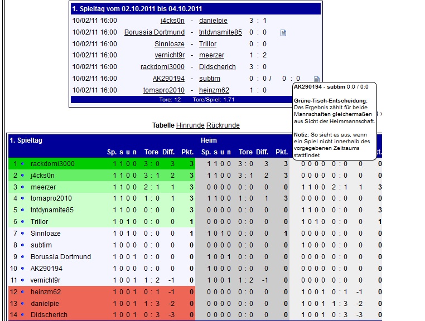Viewport: 425px width, 321px height.
Task: Click the 'Tore/Spiel: 1.71' summary text
Action: click(x=214, y=100)
